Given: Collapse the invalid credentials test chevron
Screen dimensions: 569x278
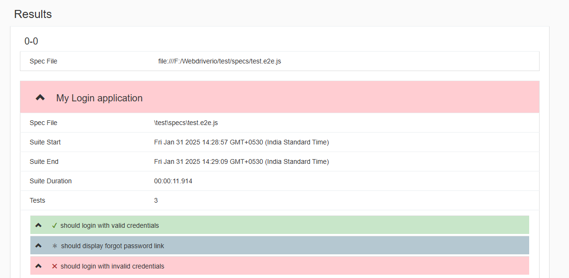Looking at the screenshot, I should 38,266.
